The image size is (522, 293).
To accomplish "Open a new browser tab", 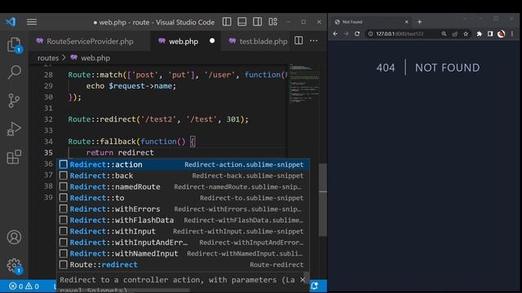I will click(419, 22).
